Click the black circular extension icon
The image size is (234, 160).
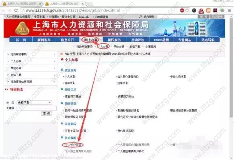(194, 10)
